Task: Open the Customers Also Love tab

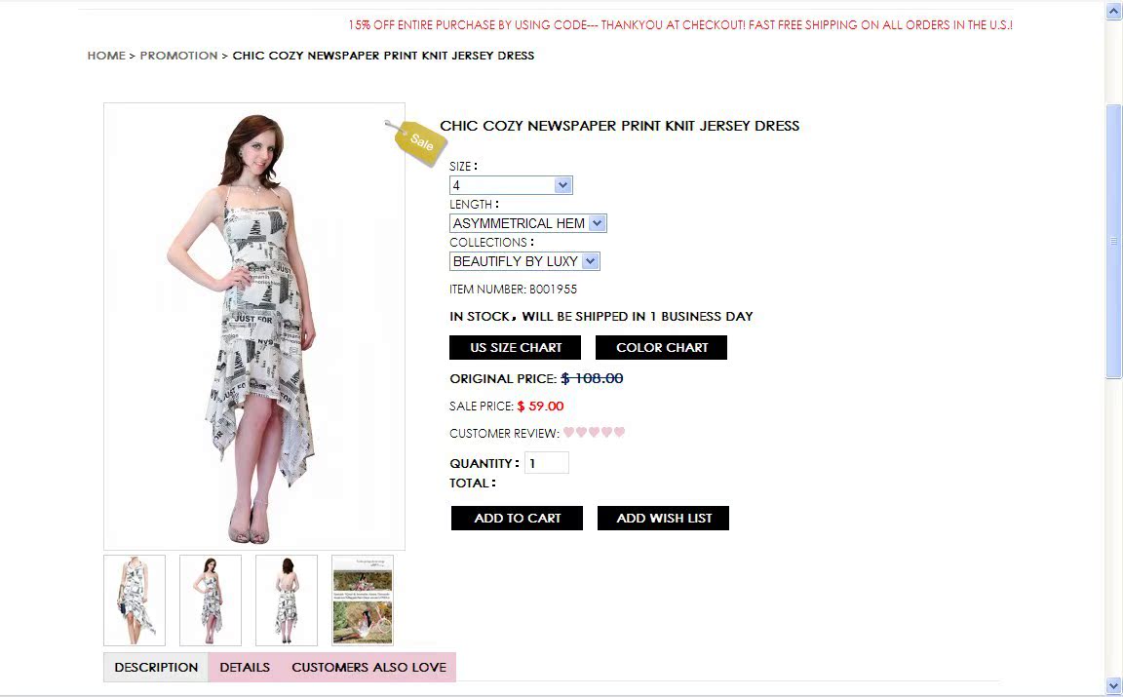Action: (368, 667)
